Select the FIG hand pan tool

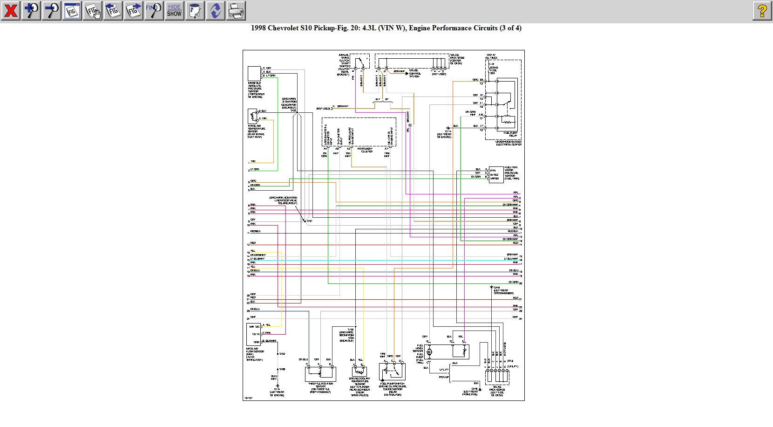(93, 10)
